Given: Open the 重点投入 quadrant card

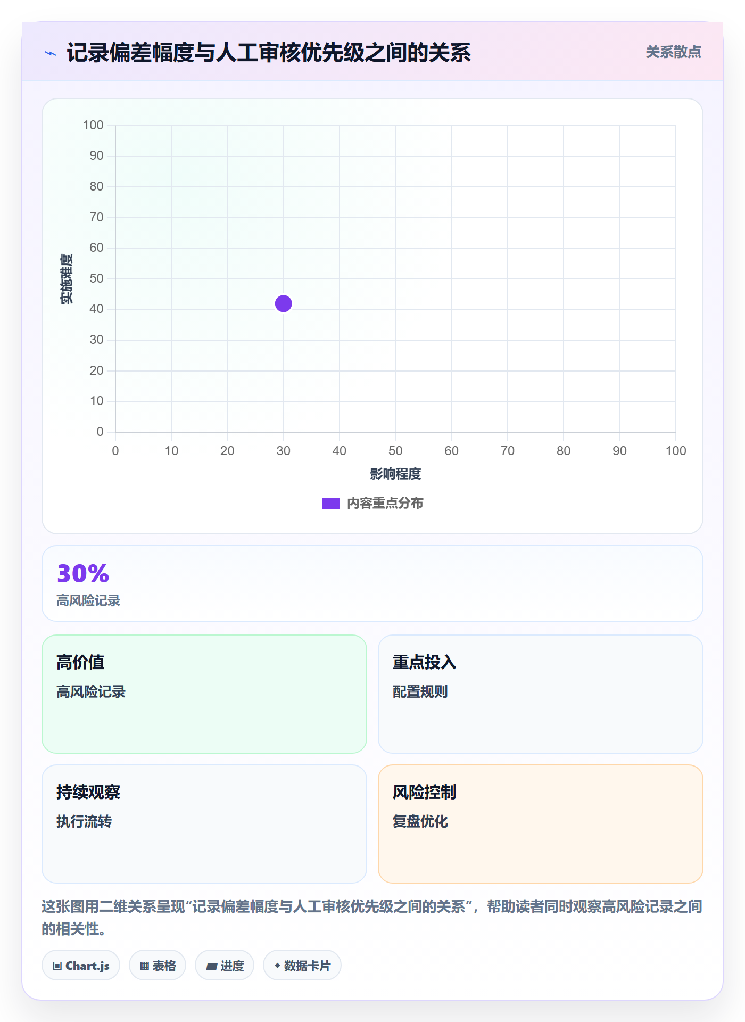Looking at the screenshot, I should [x=540, y=694].
